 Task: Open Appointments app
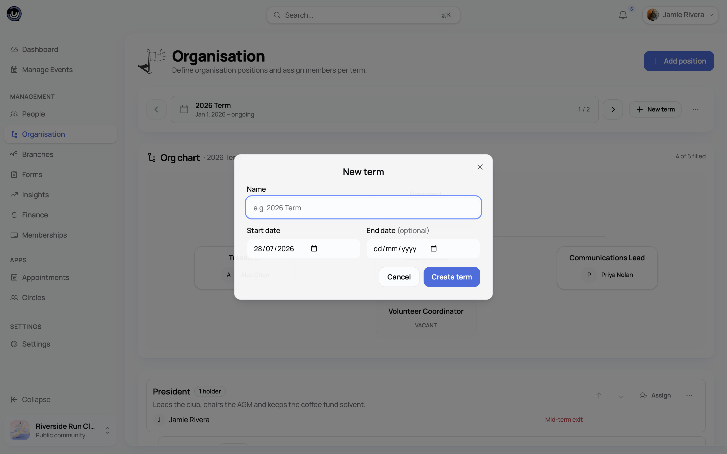point(60,277)
